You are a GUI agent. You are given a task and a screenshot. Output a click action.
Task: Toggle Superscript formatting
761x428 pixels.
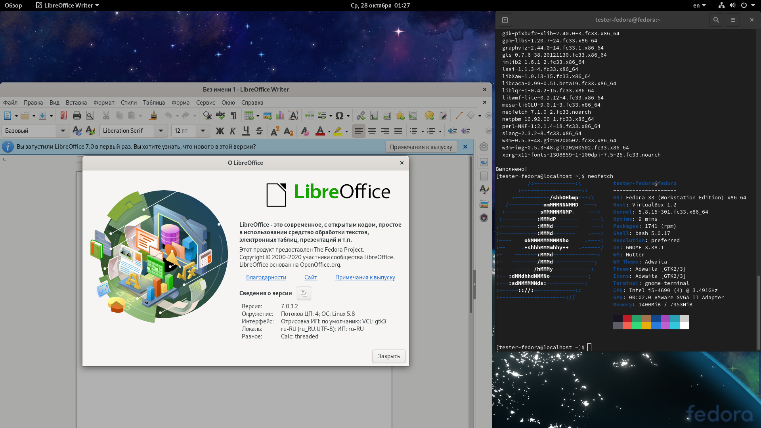coord(275,131)
